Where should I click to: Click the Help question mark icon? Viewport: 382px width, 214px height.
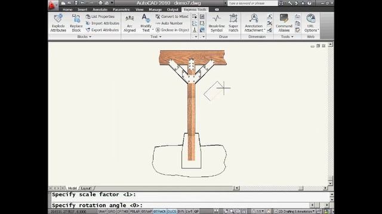tap(309, 3)
